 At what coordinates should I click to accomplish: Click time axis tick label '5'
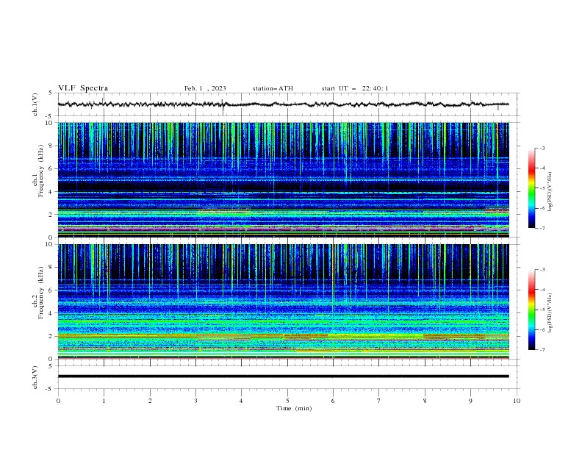(287, 401)
